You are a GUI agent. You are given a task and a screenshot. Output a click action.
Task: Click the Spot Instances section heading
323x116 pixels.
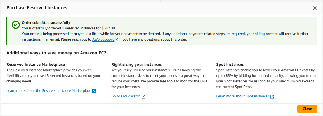(x=230, y=64)
